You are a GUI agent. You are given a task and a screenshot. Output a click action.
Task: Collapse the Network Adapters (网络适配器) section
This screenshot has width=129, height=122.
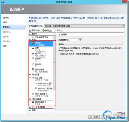tap(30, 99)
